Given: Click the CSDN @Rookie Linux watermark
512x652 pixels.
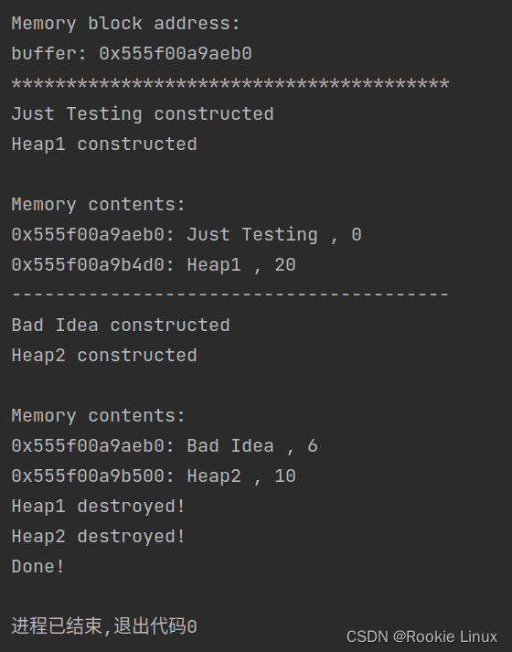Looking at the screenshot, I should pos(421,636).
